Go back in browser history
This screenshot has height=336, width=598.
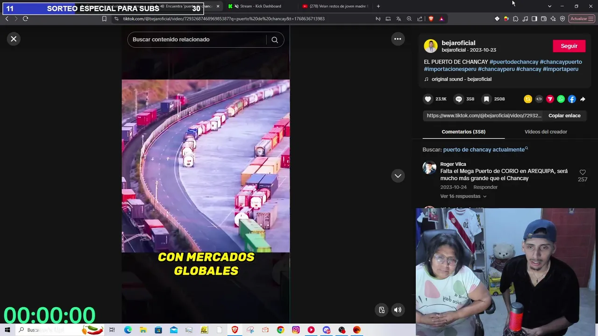(x=7, y=19)
